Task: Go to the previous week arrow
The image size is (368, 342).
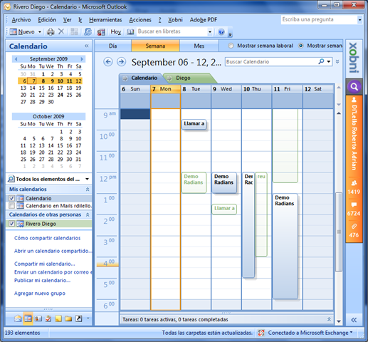Action: pos(108,62)
